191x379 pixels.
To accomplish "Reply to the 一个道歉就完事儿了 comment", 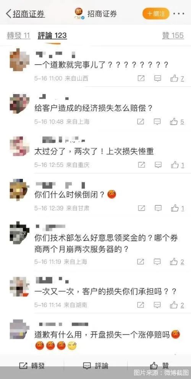I will [x=158, y=78].
